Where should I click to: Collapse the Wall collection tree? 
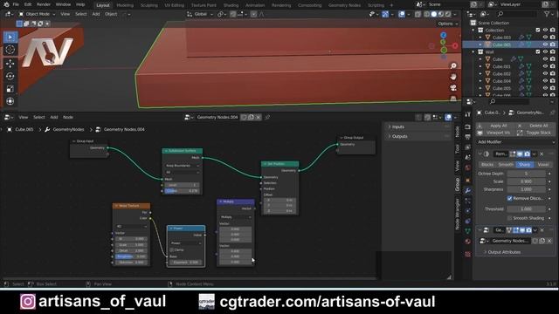[473, 52]
